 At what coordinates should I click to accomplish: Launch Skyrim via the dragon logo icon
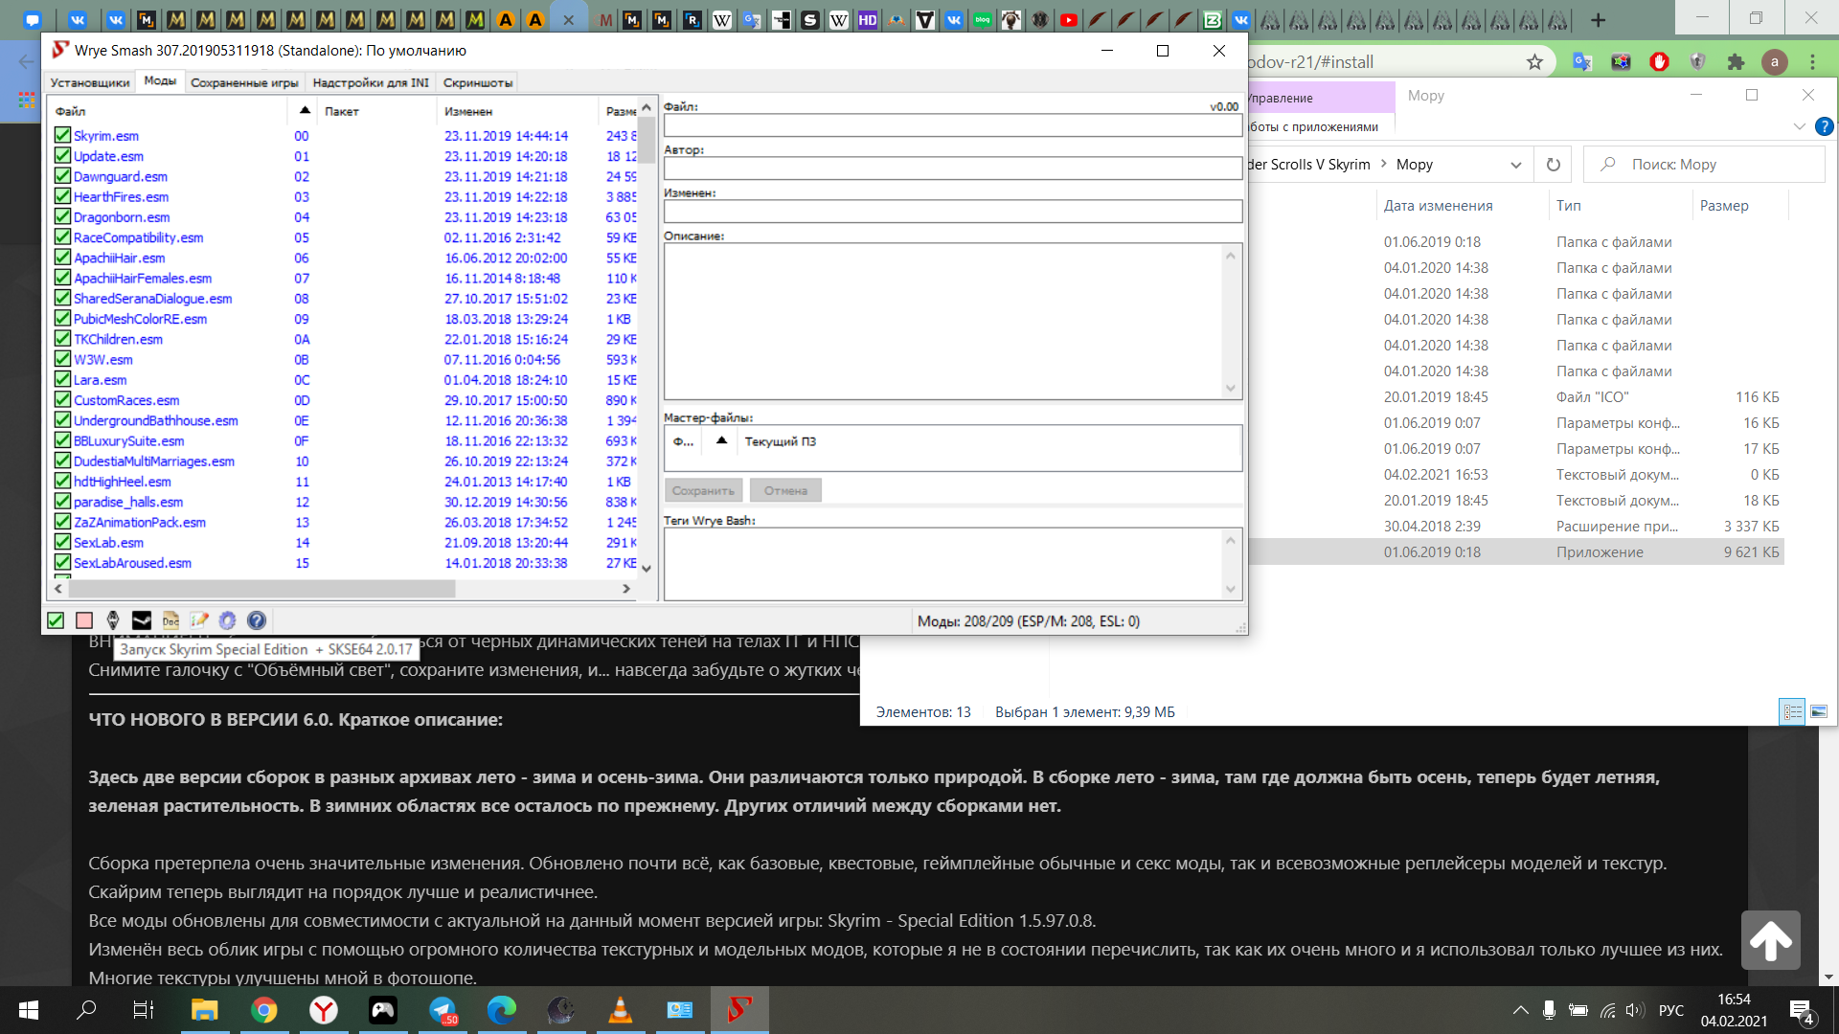coord(113,620)
